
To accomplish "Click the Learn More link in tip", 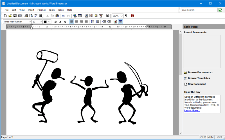I will [x=192, y=110].
